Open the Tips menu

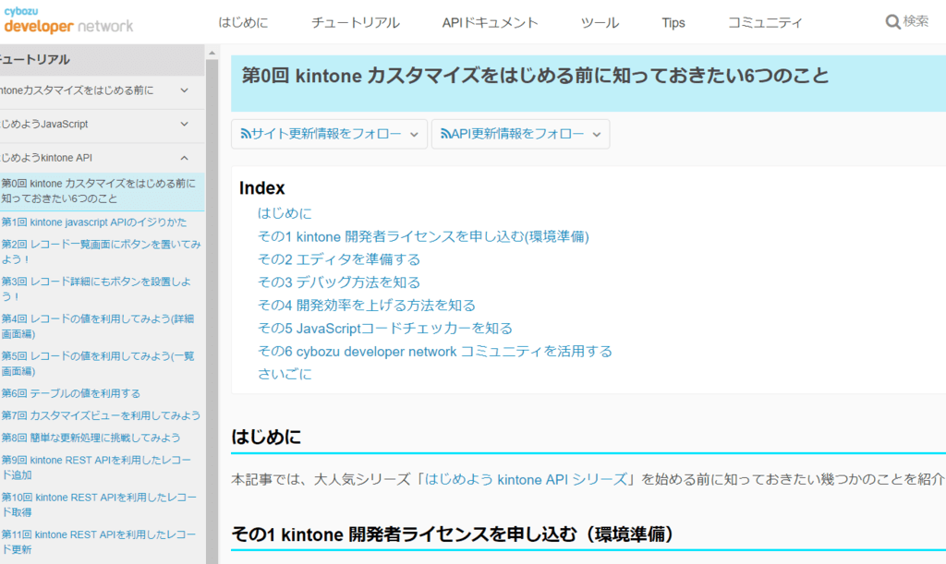(673, 23)
